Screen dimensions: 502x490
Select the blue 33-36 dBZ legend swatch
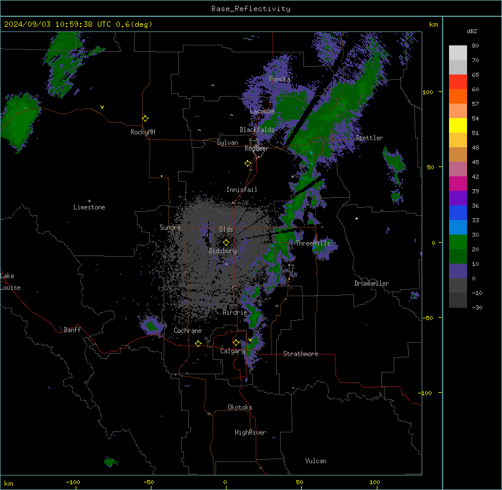(x=458, y=213)
